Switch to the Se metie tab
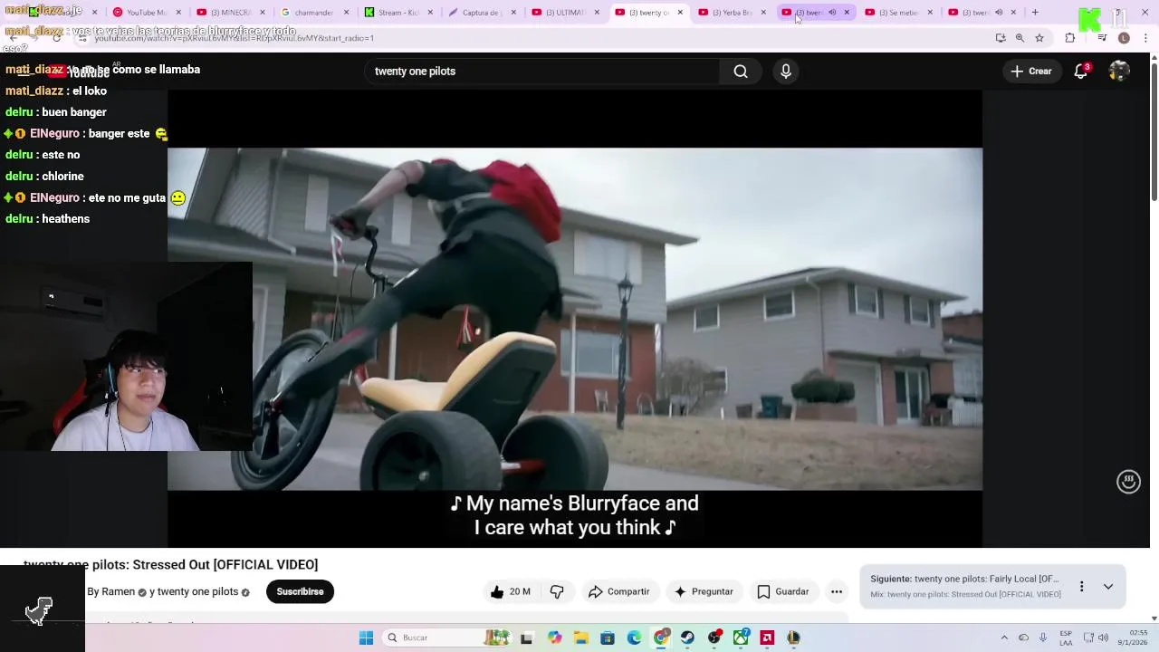Screen dimensions: 1159x652 [896, 12]
